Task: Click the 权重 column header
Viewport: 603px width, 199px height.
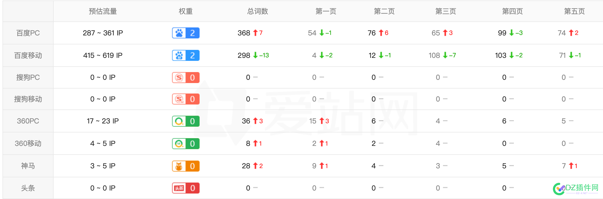Action: click(186, 11)
